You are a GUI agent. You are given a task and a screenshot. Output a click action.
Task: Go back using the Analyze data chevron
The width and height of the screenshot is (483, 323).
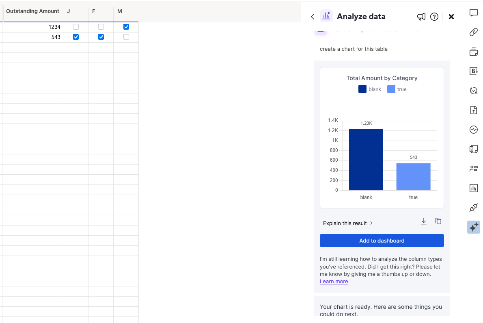point(313,17)
